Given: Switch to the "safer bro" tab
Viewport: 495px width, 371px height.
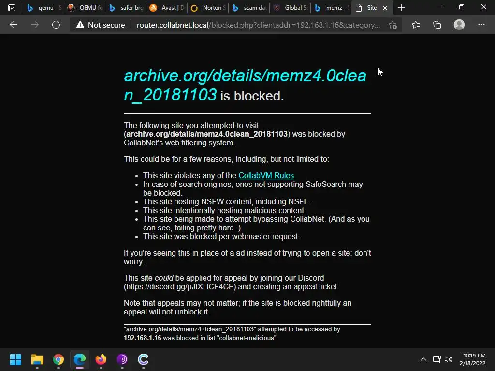Looking at the screenshot, I should click(x=126, y=8).
